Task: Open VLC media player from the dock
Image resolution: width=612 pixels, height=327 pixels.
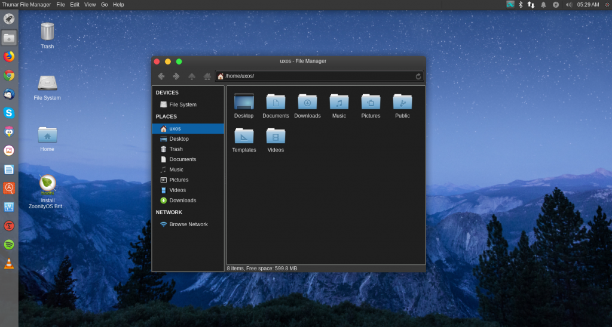Action: tap(9, 263)
